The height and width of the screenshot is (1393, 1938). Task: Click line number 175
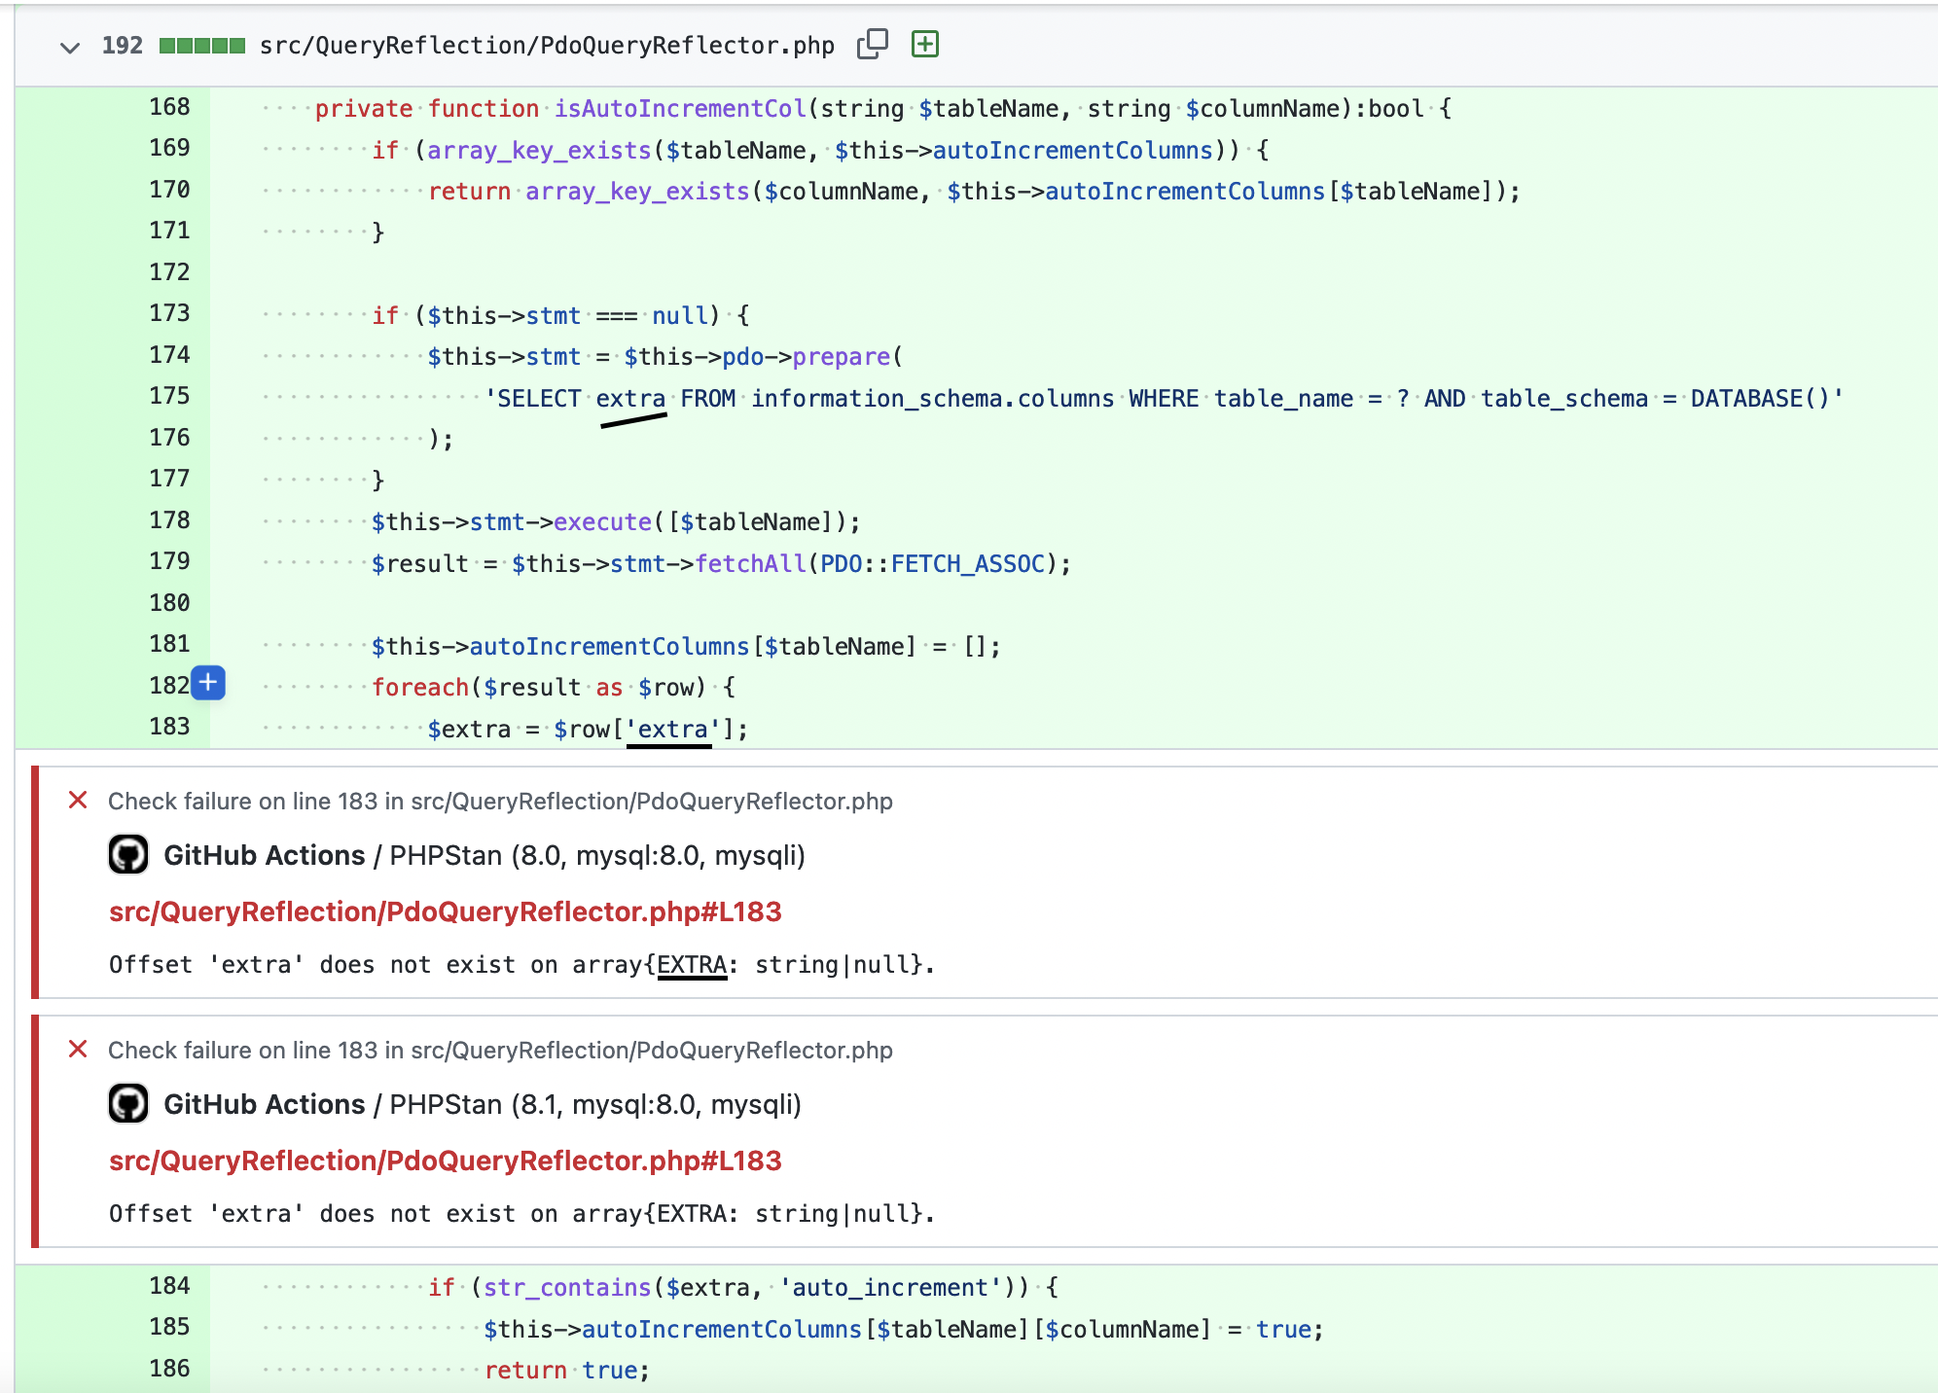click(x=169, y=396)
